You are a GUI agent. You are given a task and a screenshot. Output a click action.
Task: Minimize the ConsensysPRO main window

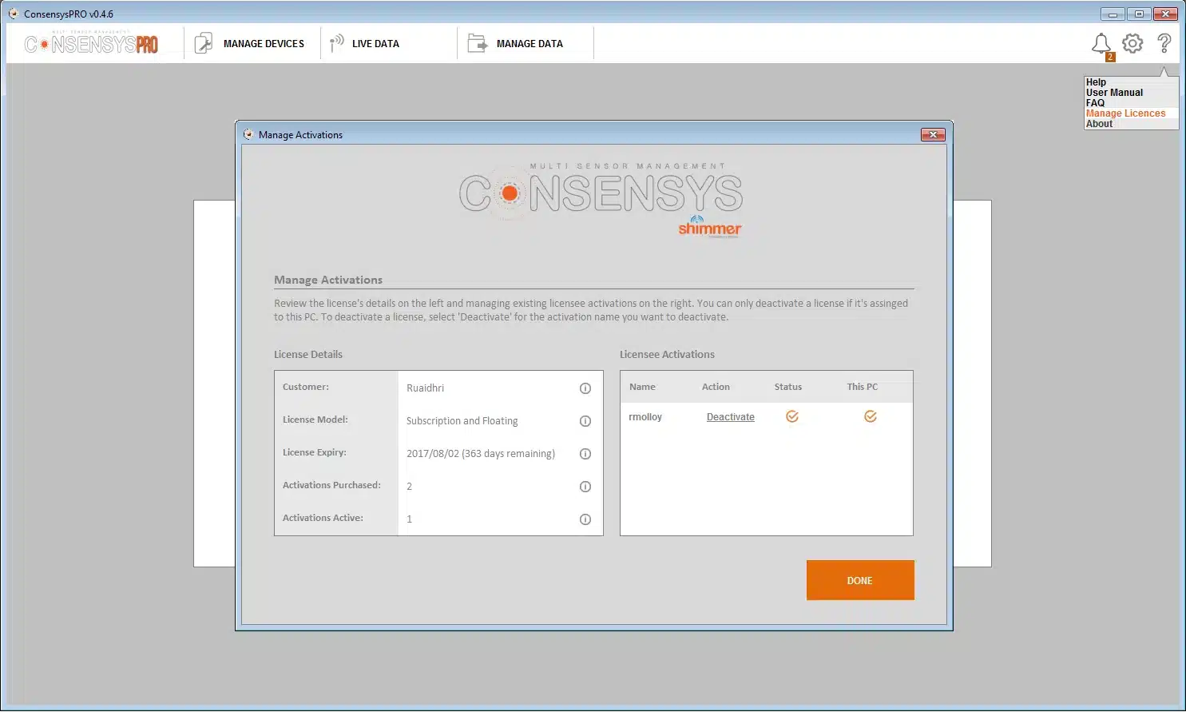(1113, 14)
